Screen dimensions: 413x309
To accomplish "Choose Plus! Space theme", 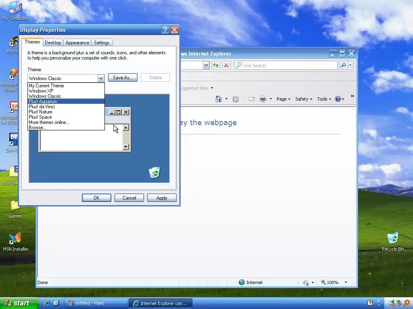I will pos(66,117).
